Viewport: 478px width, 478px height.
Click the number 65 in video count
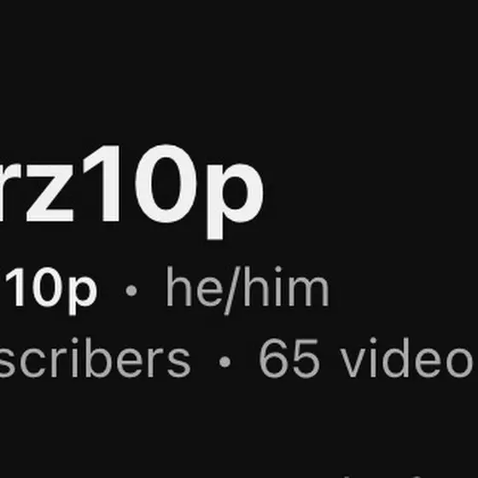[x=289, y=358]
